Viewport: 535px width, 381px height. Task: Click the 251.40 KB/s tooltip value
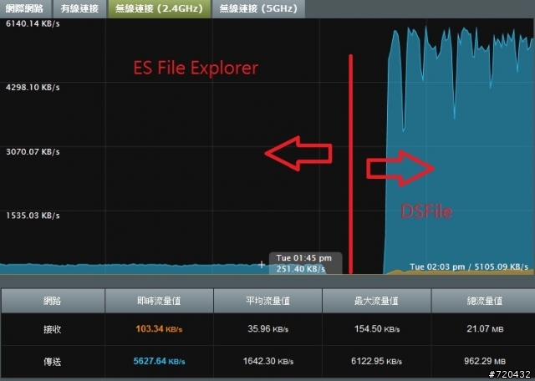(301, 269)
